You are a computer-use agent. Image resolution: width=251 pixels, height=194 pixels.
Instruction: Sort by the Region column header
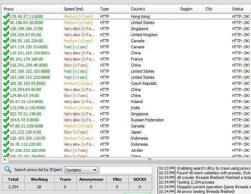(x=191, y=9)
